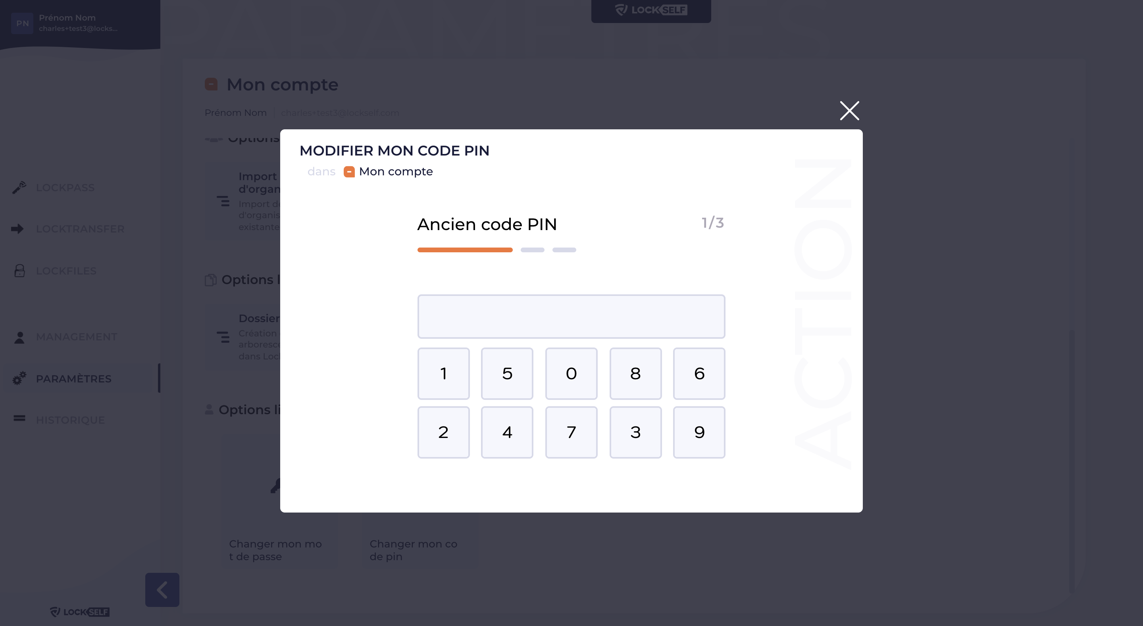Open Management person icon in sidebar
This screenshot has width=1143, height=626.
pos(19,337)
